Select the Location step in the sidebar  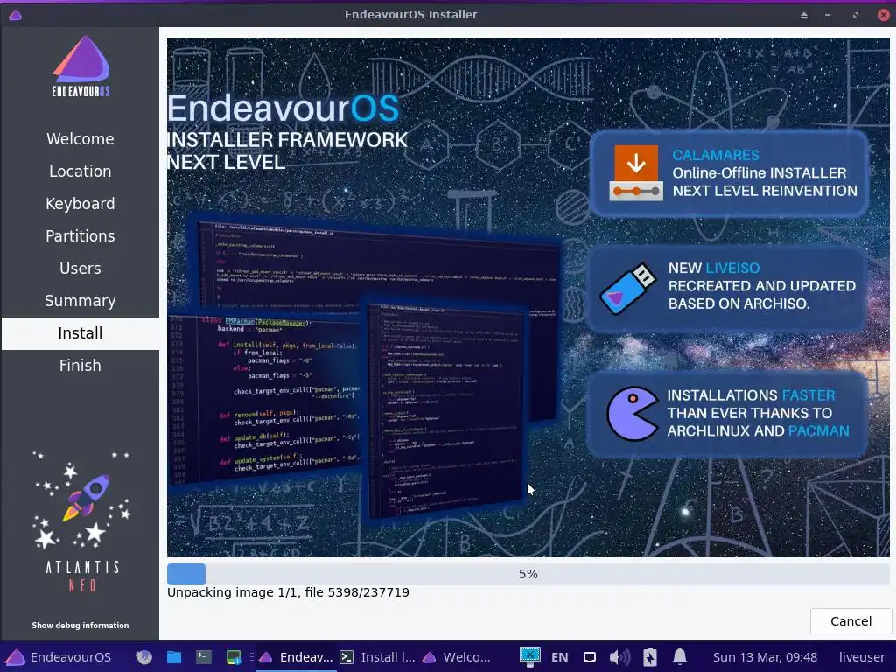80,171
